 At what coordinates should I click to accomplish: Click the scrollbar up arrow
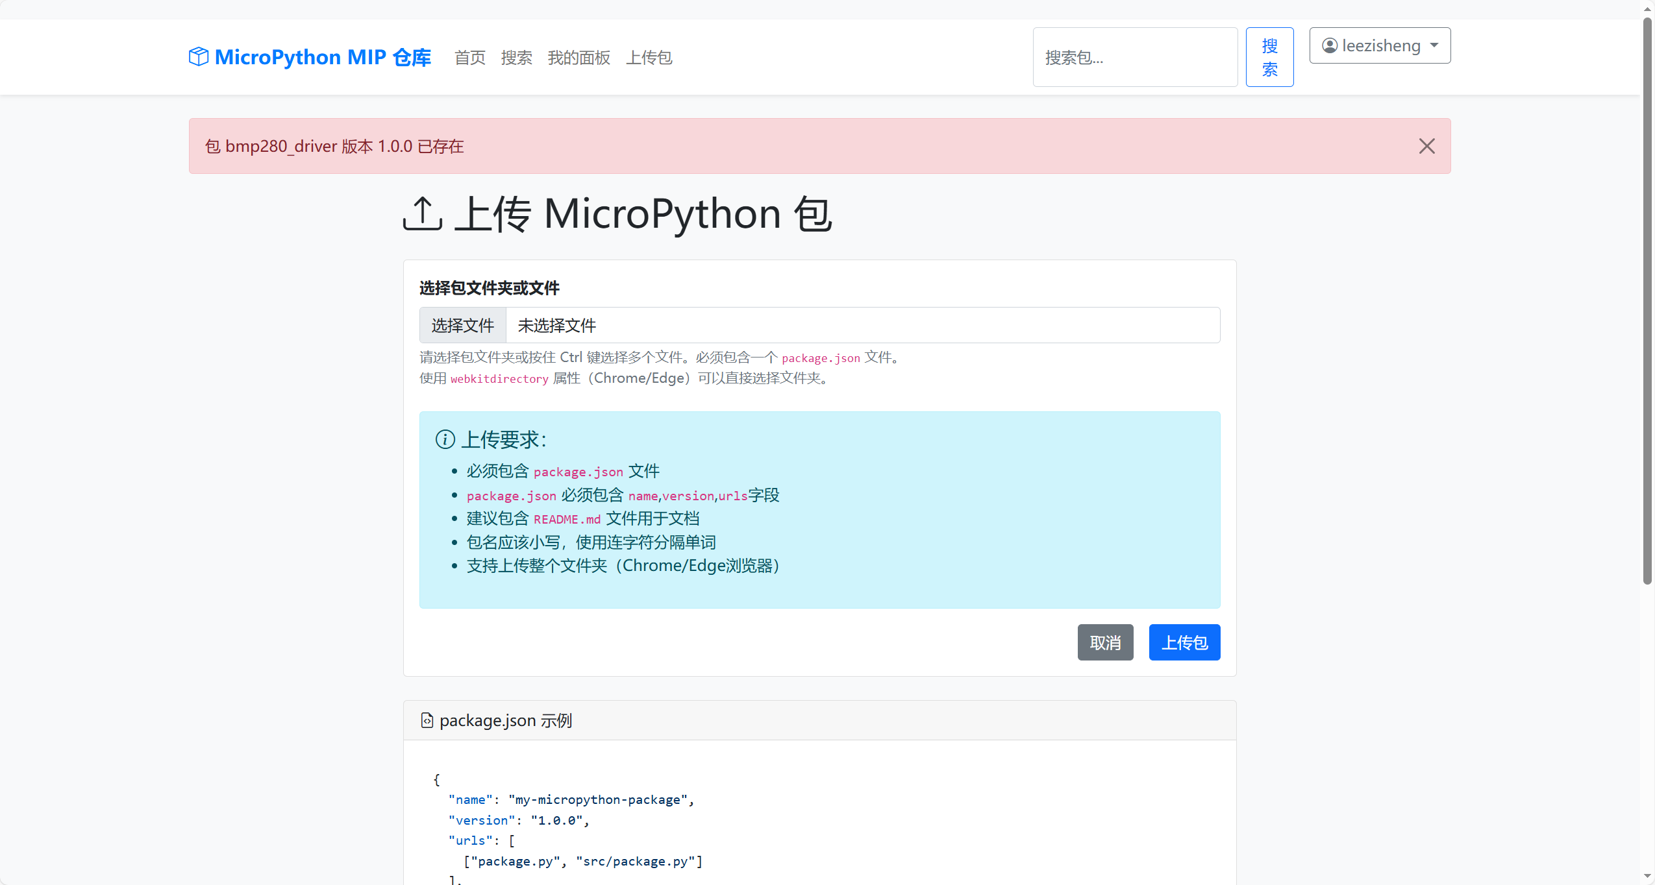point(1647,8)
